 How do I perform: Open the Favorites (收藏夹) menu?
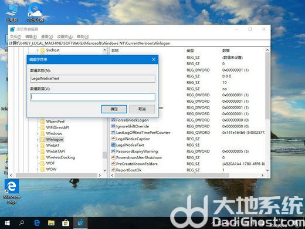click(65, 36)
